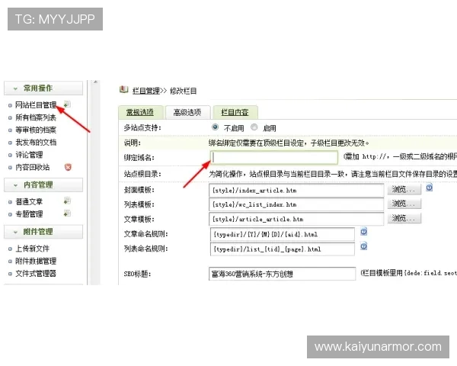457x366 pixels.
Task: Open 附件数据管理
Action: click(36, 261)
